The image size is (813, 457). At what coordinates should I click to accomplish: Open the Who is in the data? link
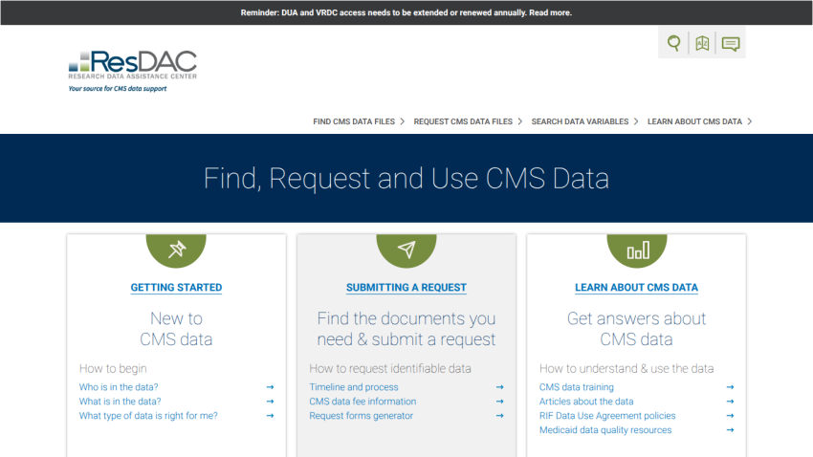[x=119, y=387]
